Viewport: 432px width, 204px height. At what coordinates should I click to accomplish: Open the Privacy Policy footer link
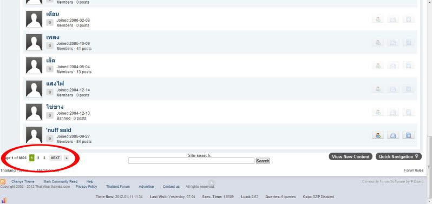[86, 187]
